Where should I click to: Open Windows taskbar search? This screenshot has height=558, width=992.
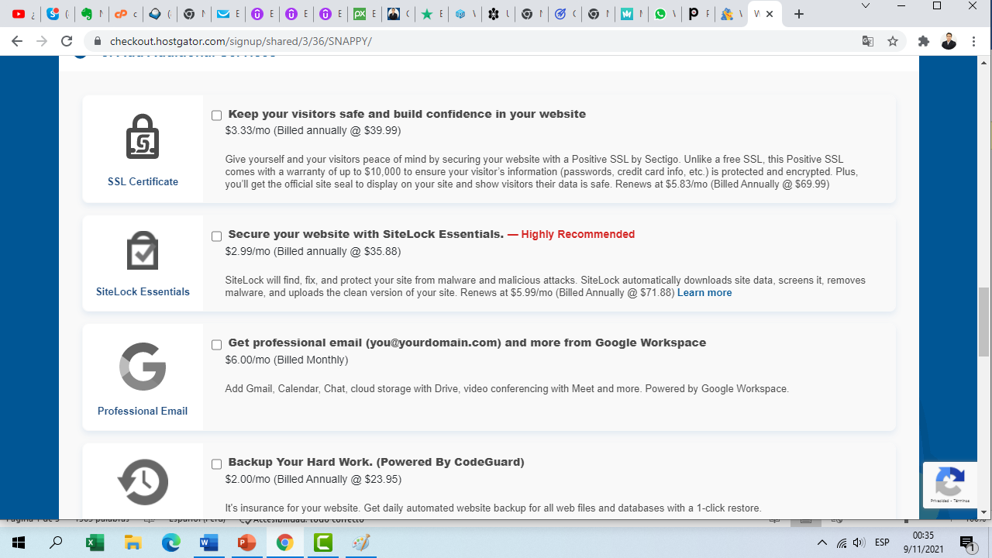point(56,542)
